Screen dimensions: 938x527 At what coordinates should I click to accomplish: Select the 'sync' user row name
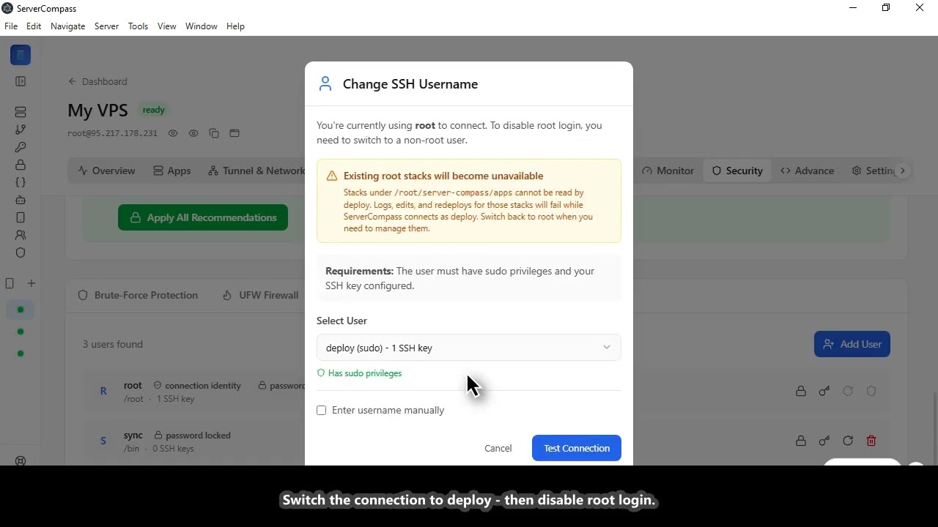[x=133, y=435]
